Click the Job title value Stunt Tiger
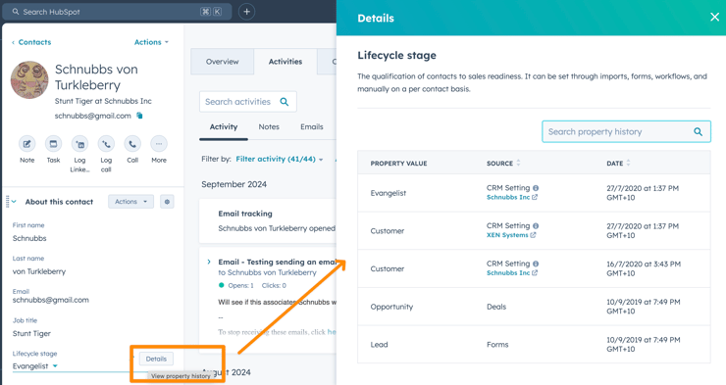Image resolution: width=726 pixels, height=385 pixels. point(31,334)
